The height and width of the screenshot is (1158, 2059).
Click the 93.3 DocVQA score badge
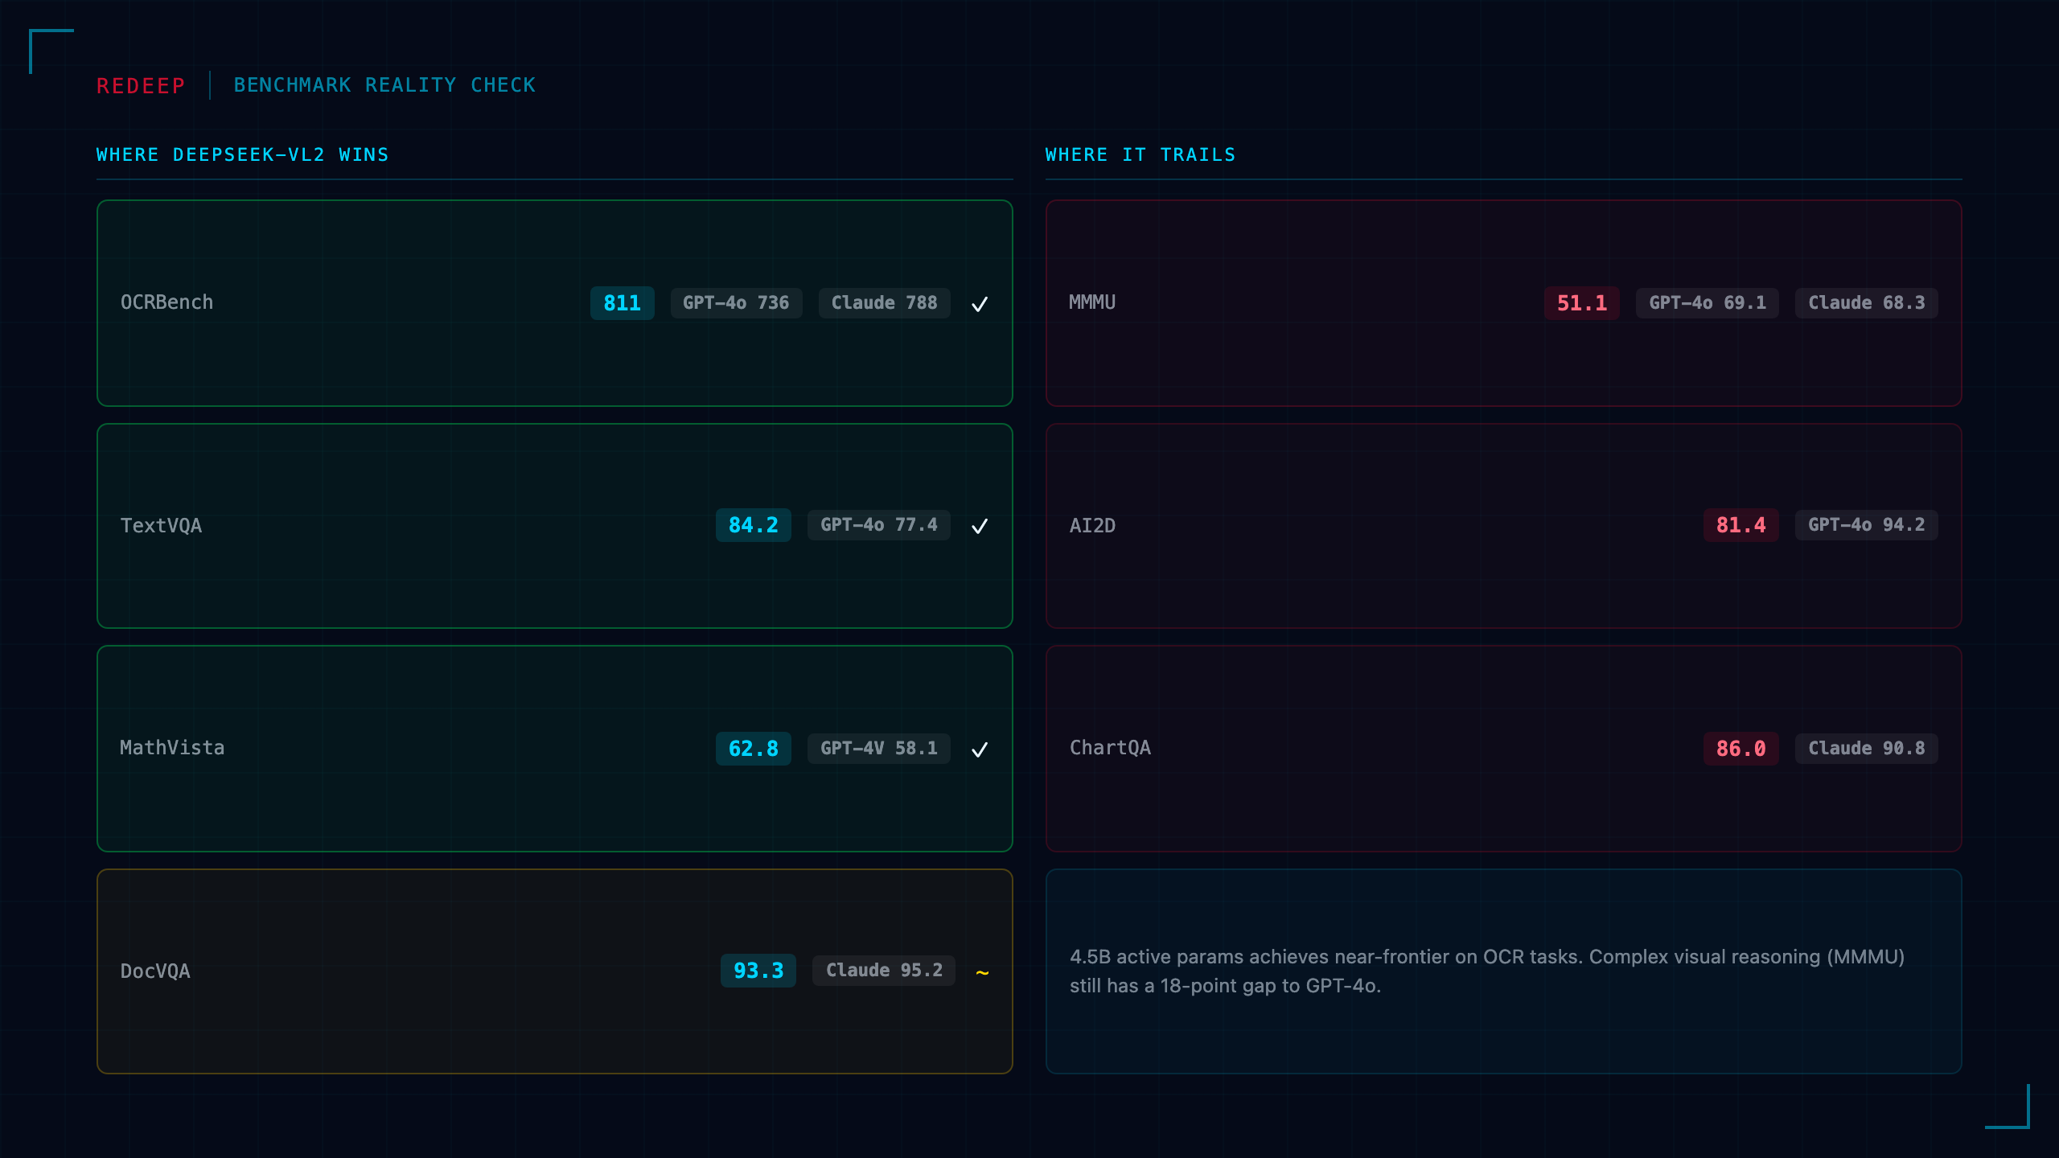(758, 971)
